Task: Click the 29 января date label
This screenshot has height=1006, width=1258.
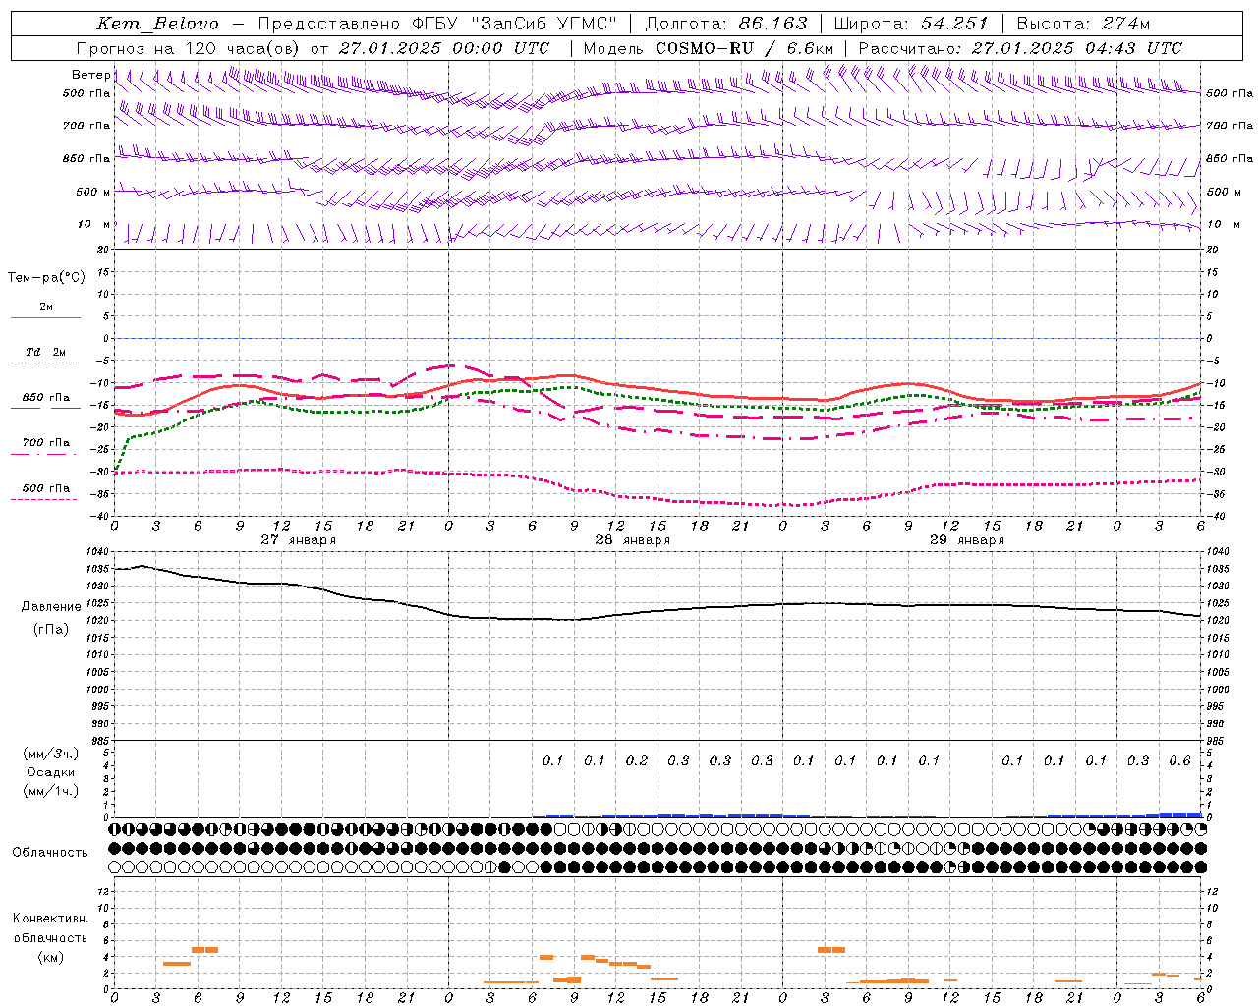Action: [966, 540]
